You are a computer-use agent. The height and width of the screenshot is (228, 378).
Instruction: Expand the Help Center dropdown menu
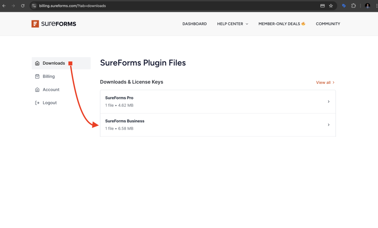[x=233, y=24]
